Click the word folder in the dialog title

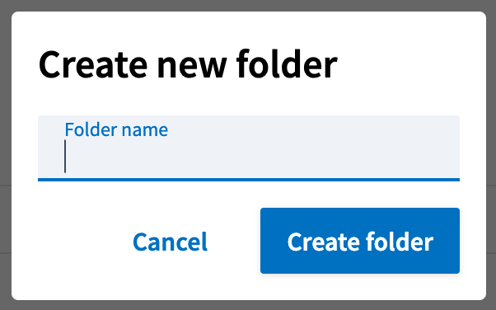click(287, 64)
